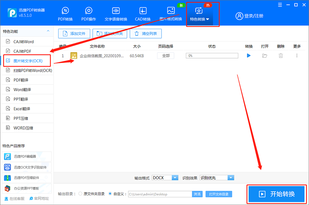Select CAJ转PDF in sidebar
This screenshot has height=205, width=309.
pyautogui.click(x=27, y=51)
